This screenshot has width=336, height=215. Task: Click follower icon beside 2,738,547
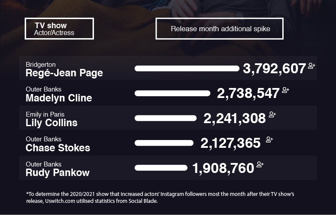285,90
